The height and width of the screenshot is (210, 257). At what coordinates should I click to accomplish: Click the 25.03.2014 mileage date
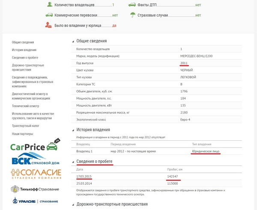pyautogui.click(x=84, y=183)
